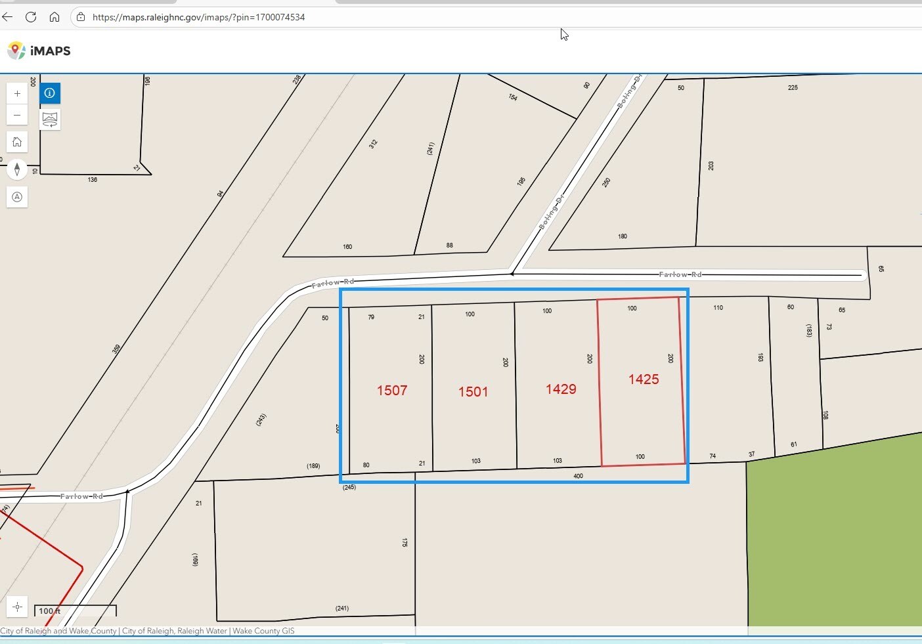Click the iMAPS logo in header
This screenshot has width=922, height=644.
pyautogui.click(x=39, y=51)
